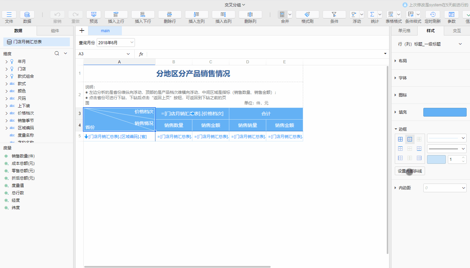Open the 查询月份 2018年6月 dropdown
Screen dimensions: 470x268
tap(116, 43)
